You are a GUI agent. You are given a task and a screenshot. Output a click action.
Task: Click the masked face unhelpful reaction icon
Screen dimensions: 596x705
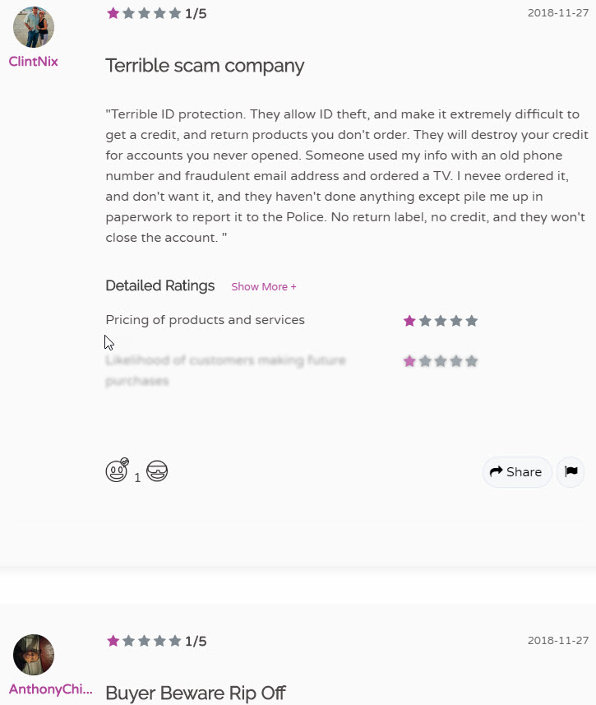tap(157, 471)
